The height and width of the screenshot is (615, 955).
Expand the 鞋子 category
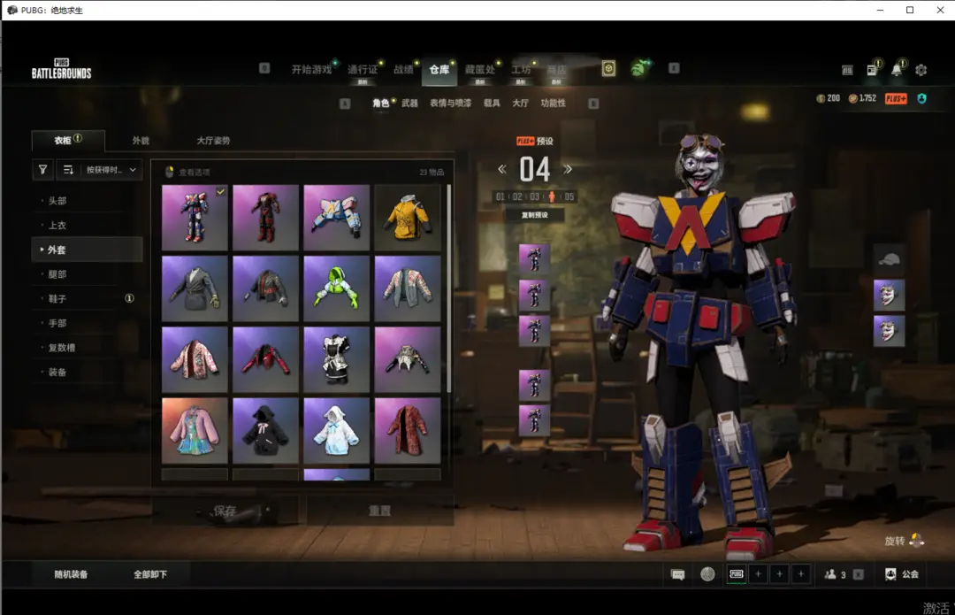87,299
